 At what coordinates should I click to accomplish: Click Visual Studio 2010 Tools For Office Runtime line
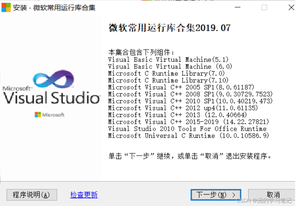coord(188,129)
